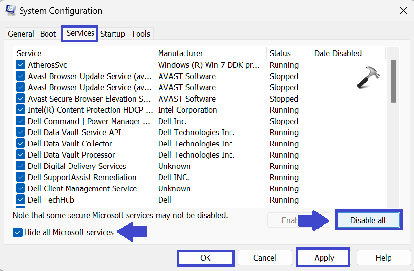Click the Status column header
The height and width of the screenshot is (271, 414).
288,53
